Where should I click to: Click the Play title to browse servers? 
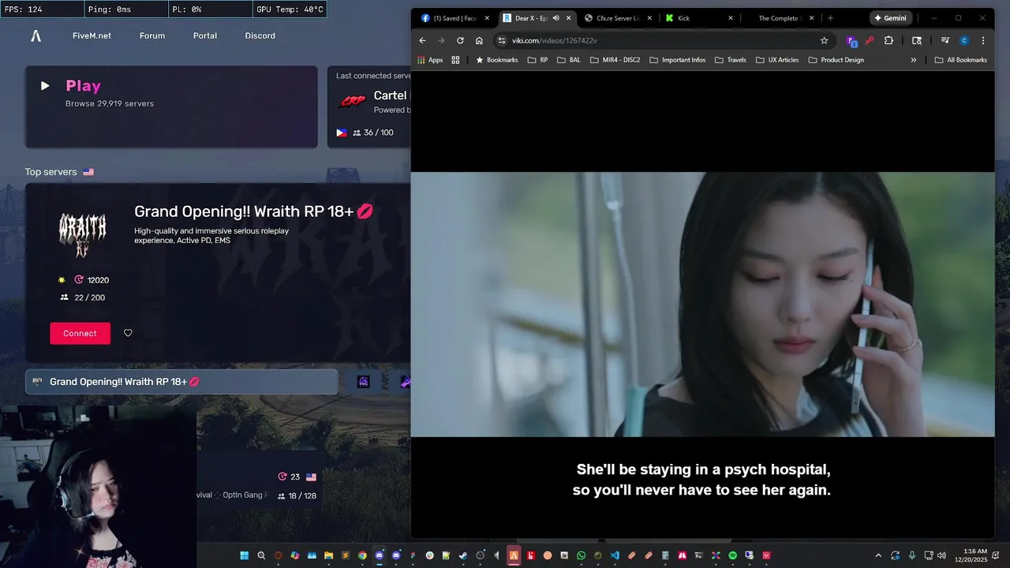[x=83, y=86]
